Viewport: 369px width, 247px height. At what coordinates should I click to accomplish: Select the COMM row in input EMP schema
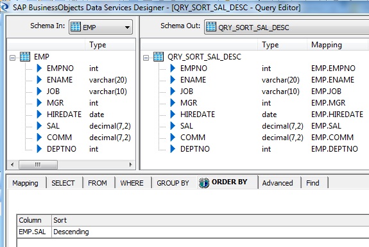[x=59, y=137]
